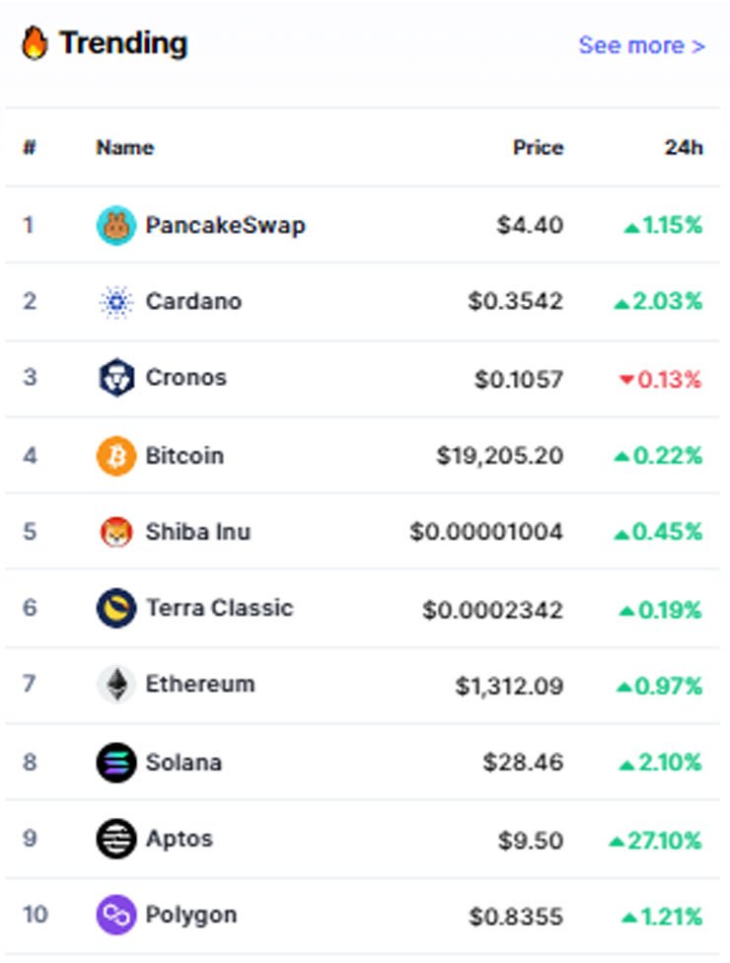
Task: Click the purple Polygon logo icon
Action: coord(116,915)
